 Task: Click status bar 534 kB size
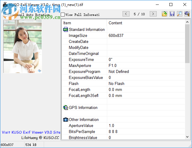pos(31,145)
